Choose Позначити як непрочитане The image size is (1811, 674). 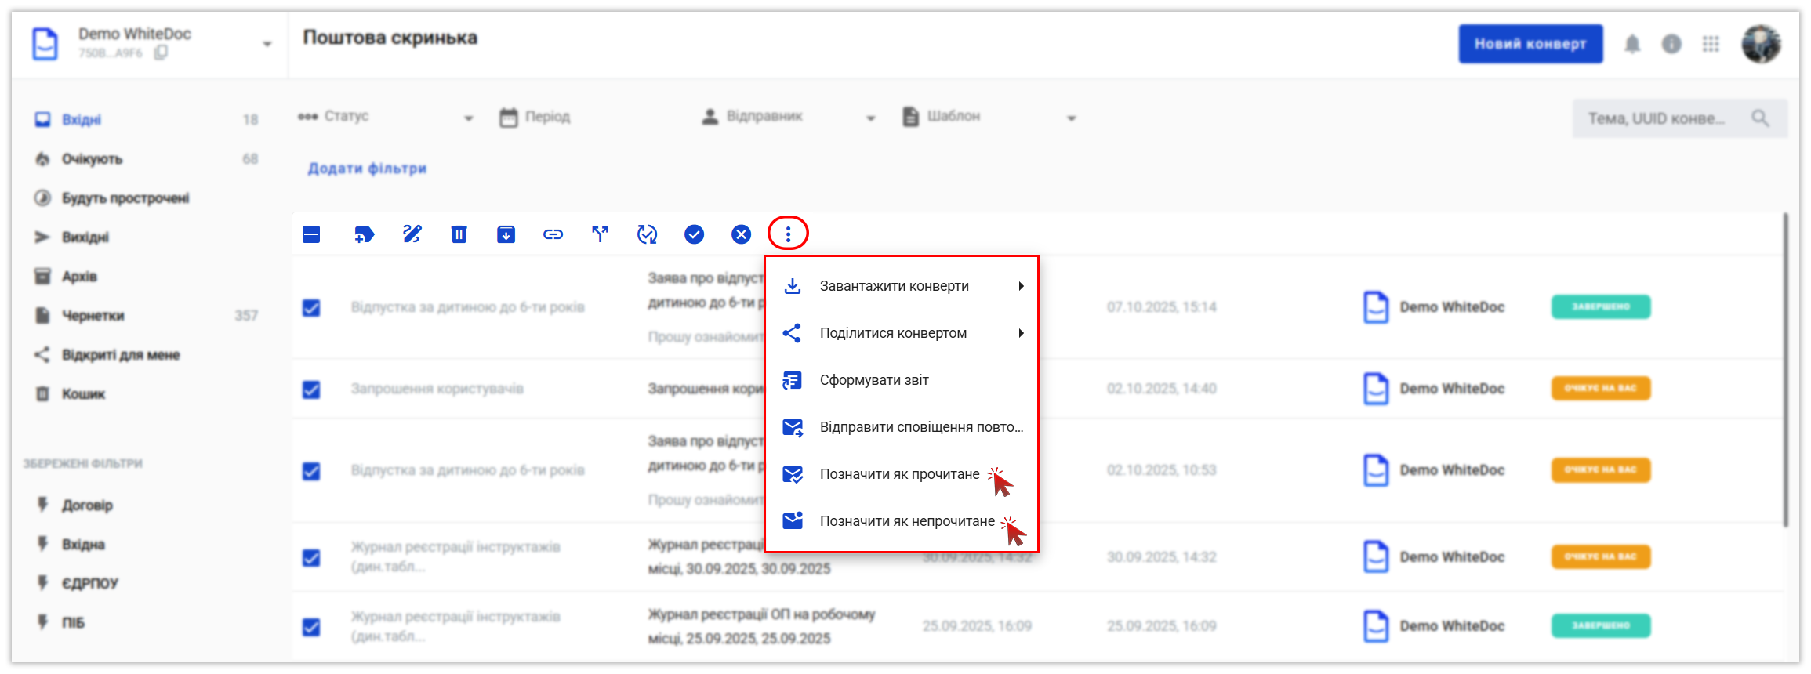pos(902,521)
